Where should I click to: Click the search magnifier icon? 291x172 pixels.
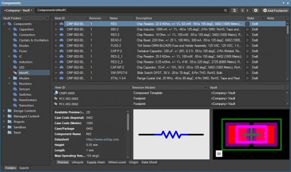pyautogui.click(x=226, y=10)
